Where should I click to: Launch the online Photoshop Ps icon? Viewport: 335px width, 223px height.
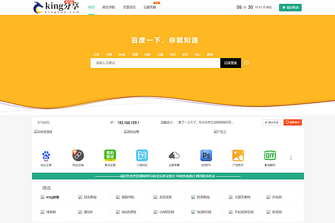(x=206, y=156)
